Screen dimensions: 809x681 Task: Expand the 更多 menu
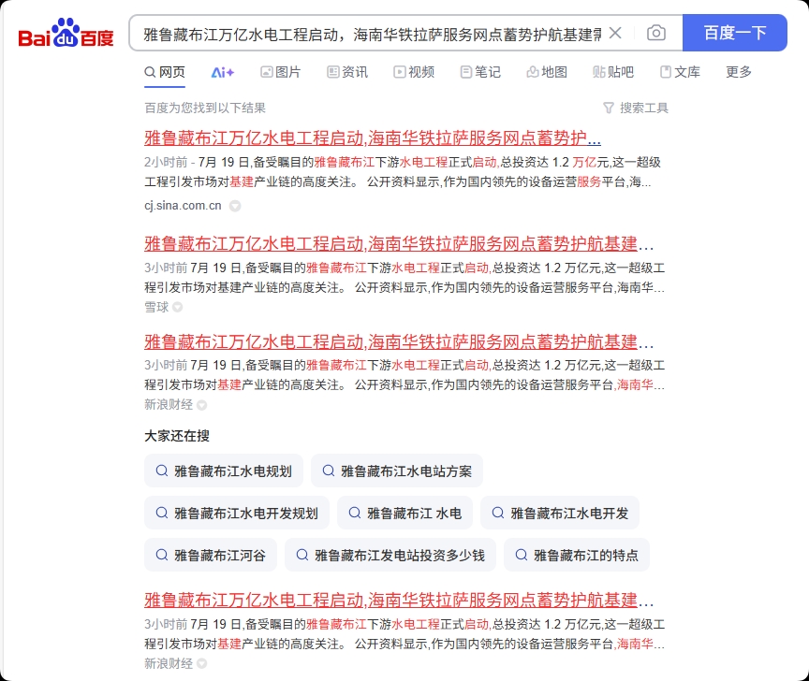(739, 72)
